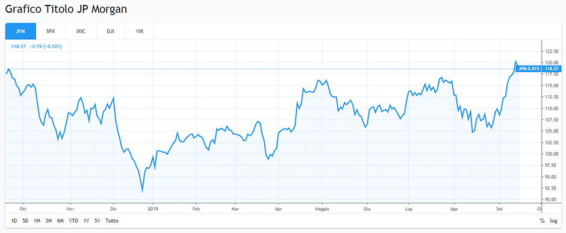Click the 122.50 price axis label
566x233 pixels.
pos(552,51)
